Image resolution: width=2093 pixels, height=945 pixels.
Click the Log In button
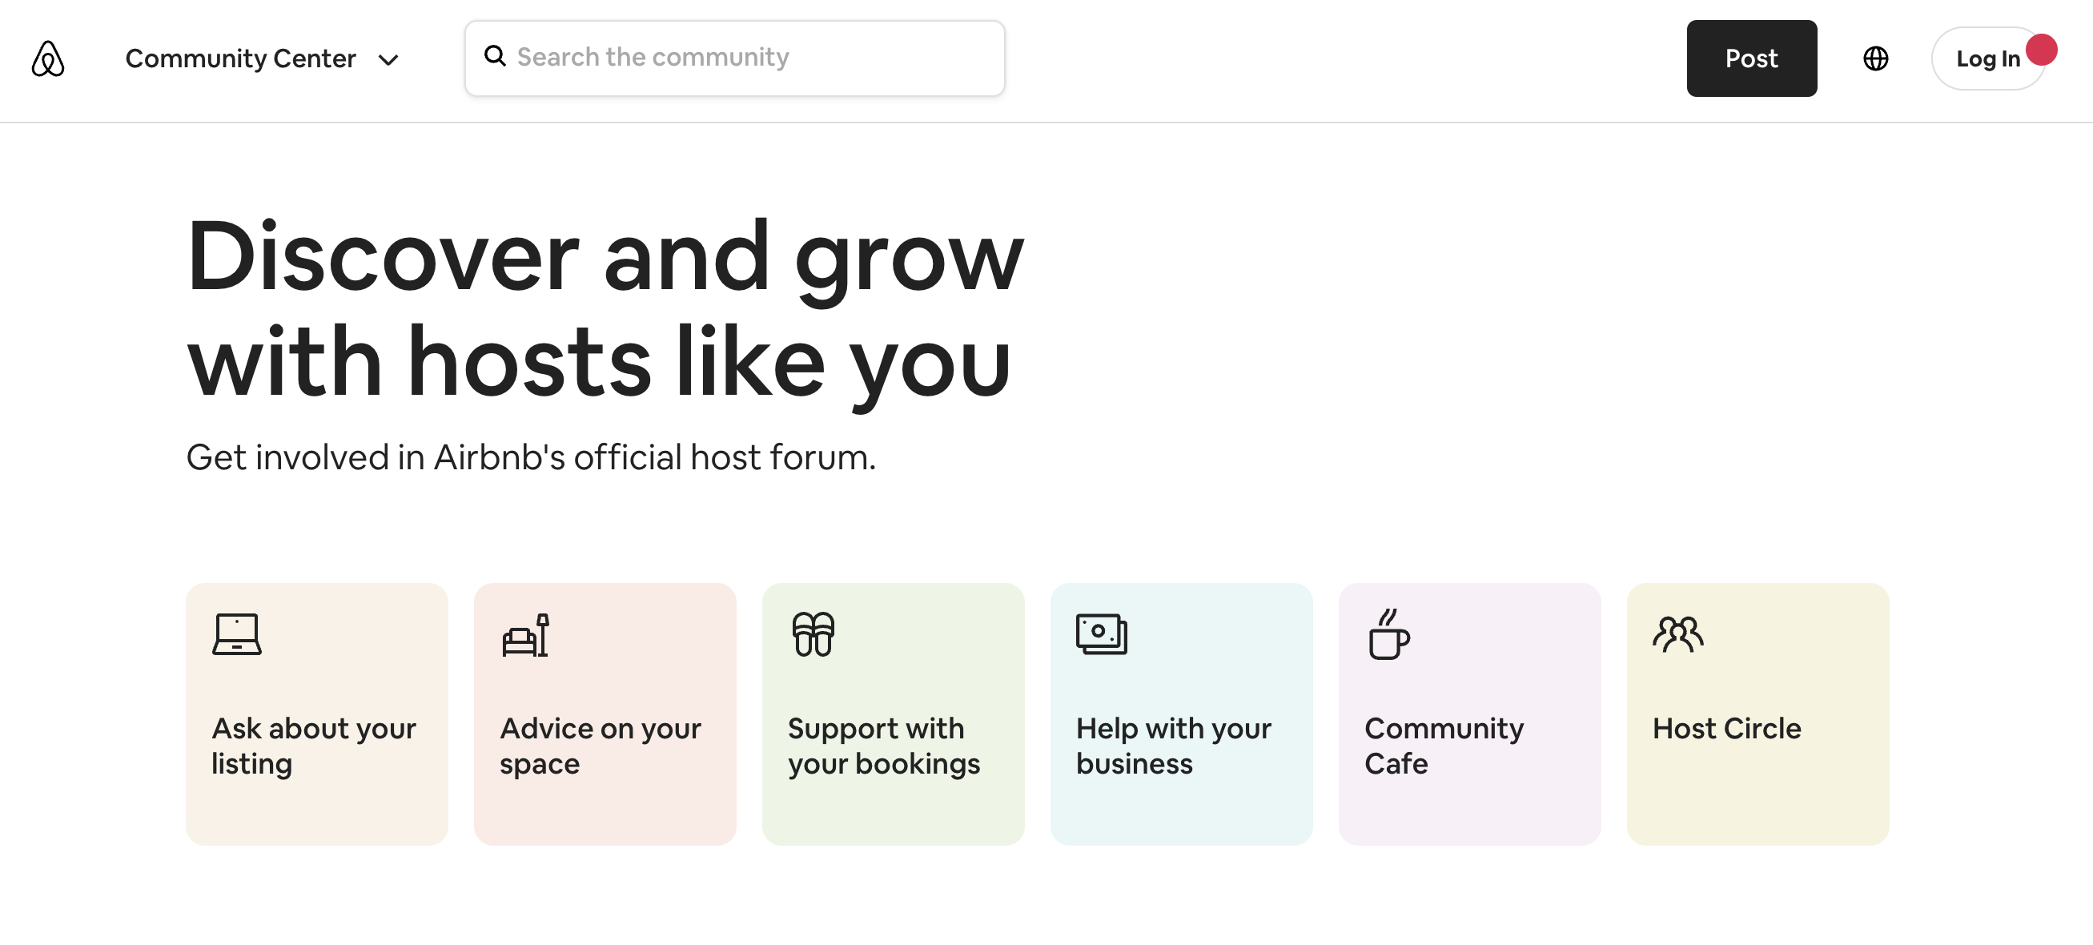click(x=1988, y=58)
